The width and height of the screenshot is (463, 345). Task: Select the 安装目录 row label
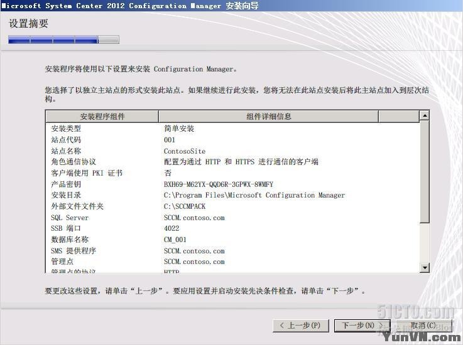(x=66, y=195)
